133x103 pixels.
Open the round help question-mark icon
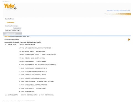tap(129, 39)
